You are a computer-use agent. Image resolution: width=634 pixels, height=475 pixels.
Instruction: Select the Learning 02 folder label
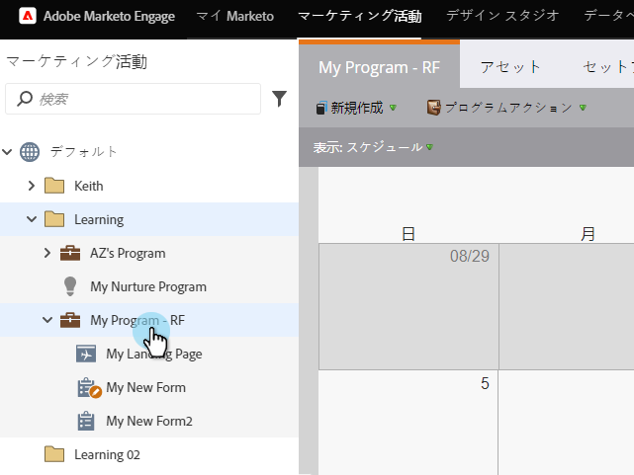(107, 455)
